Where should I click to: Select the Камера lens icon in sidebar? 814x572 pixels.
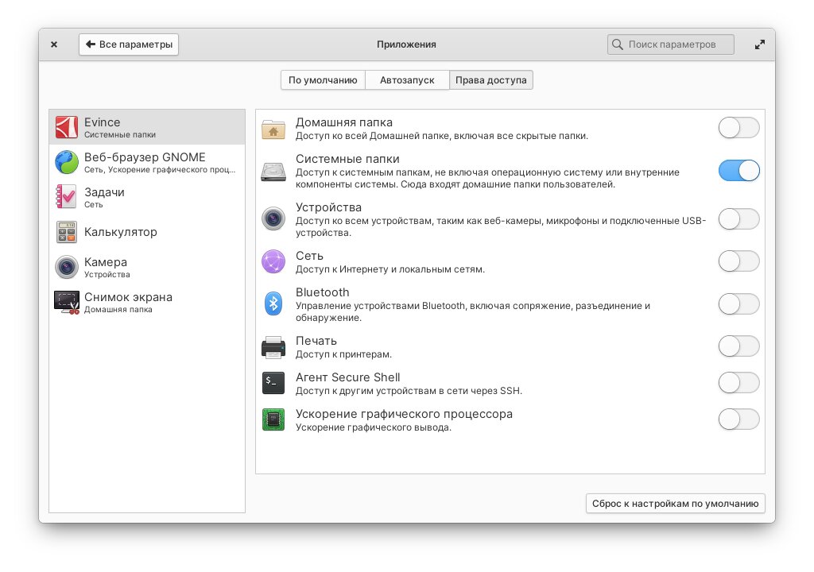67,267
